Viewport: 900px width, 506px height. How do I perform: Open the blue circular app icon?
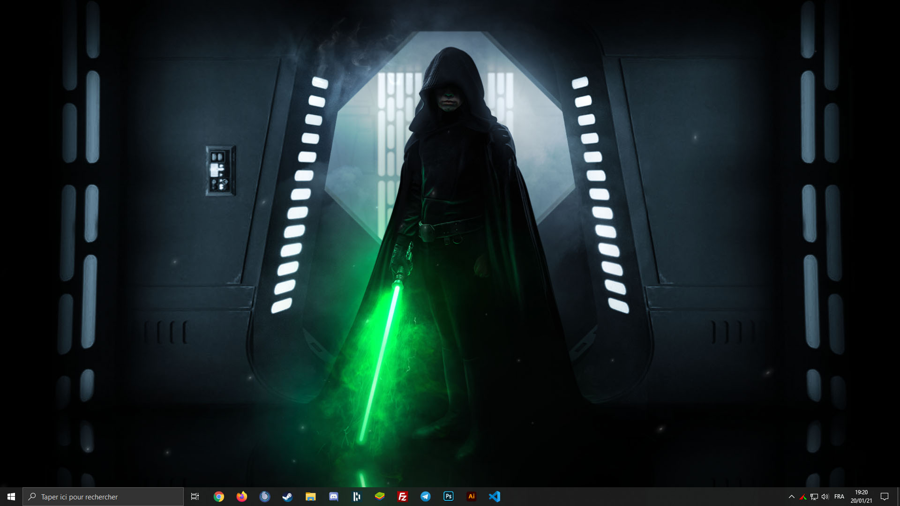point(265,497)
